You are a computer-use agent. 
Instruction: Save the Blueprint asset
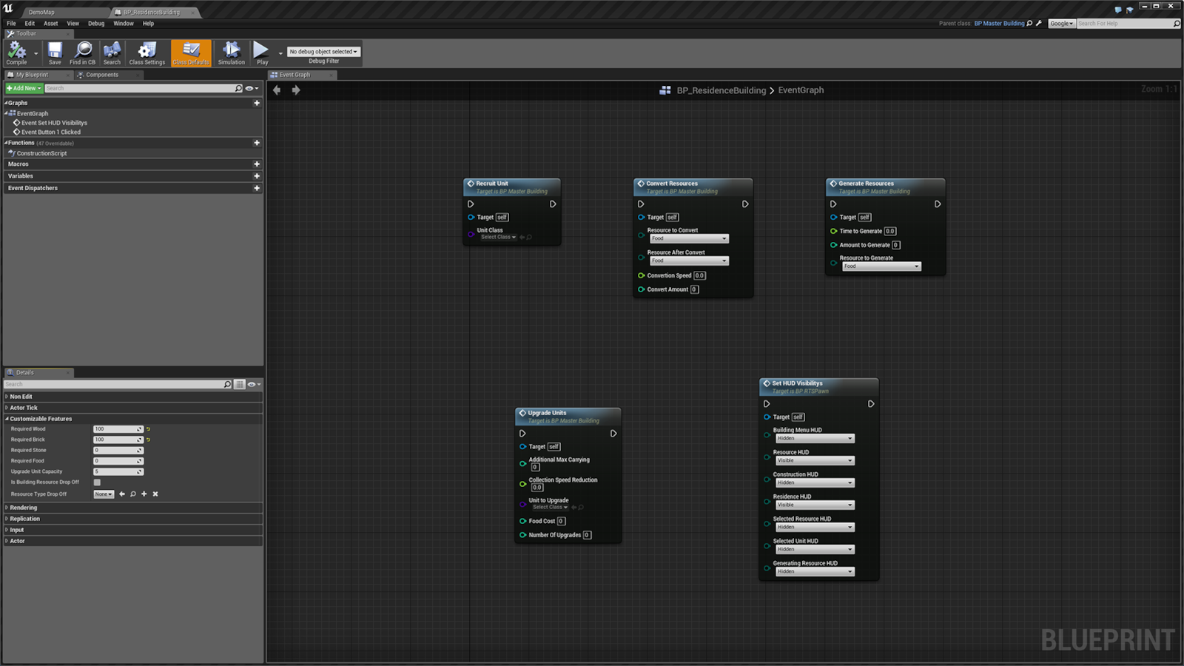(54, 52)
